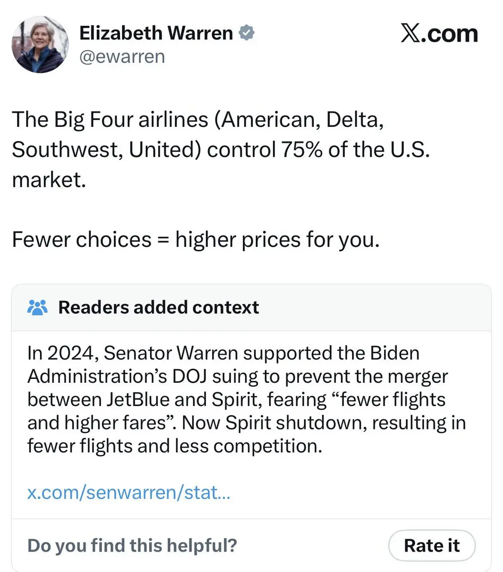Image resolution: width=503 pixels, height=572 pixels.
Task: Open Elizabeth Warren's profile photo
Action: [40, 44]
